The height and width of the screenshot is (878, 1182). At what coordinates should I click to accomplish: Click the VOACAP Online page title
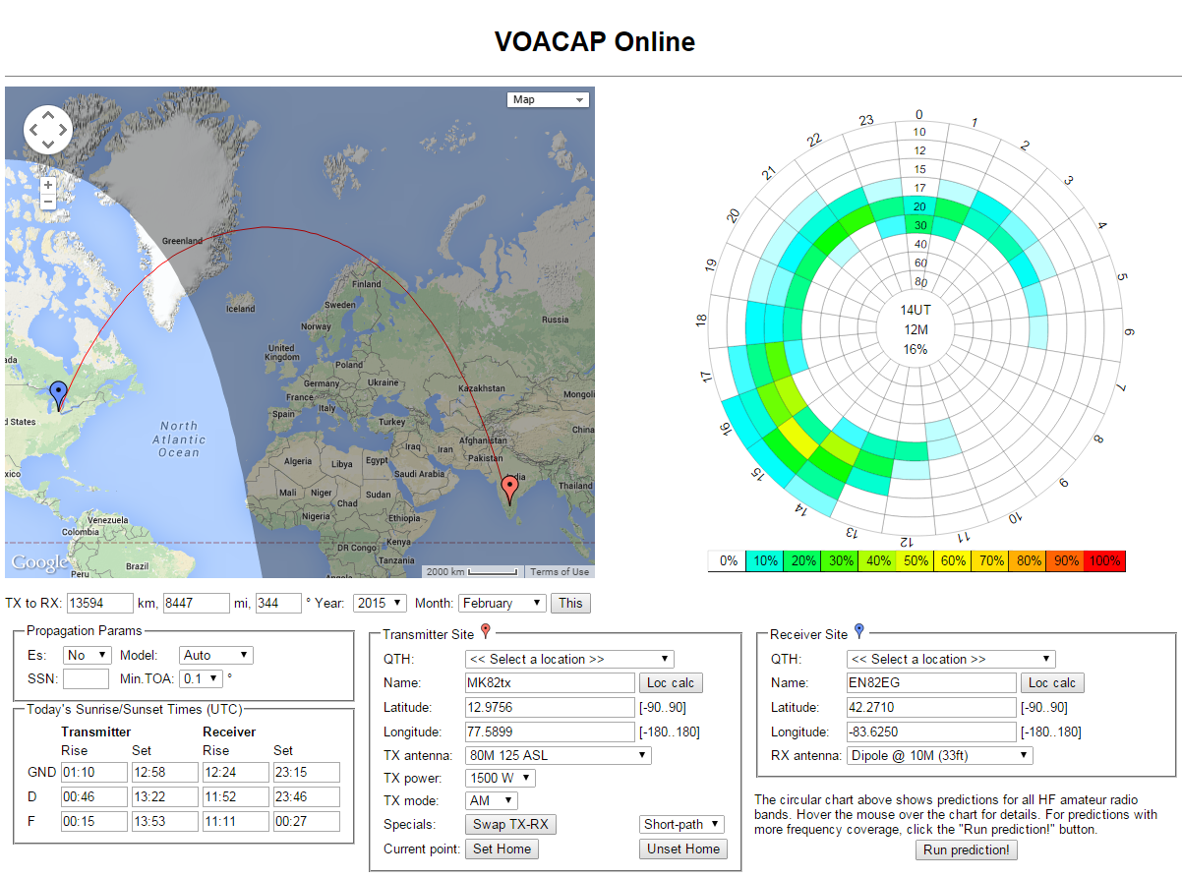(x=594, y=42)
